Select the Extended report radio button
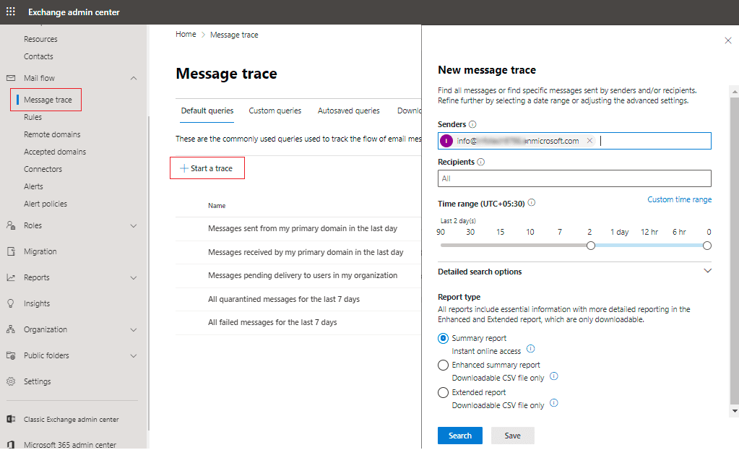Image resolution: width=739 pixels, height=450 pixels. 444,393
